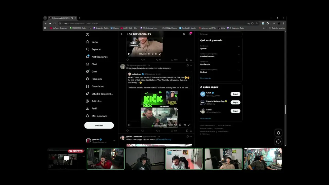329x185 pixels.
Task: Click the Postear button
Action: point(99,125)
